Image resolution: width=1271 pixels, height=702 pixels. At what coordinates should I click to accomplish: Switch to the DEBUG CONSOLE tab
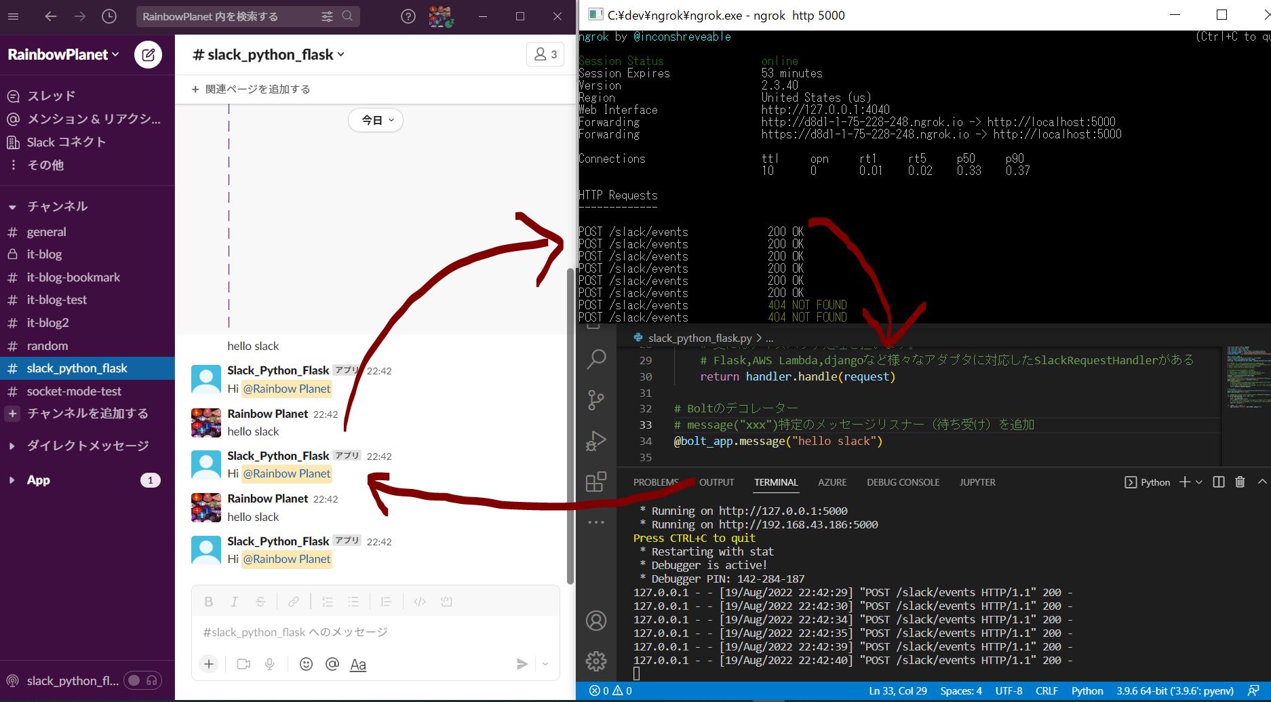tap(903, 482)
